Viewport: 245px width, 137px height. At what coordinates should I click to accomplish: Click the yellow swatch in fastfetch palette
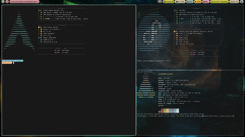click(x=167, y=110)
